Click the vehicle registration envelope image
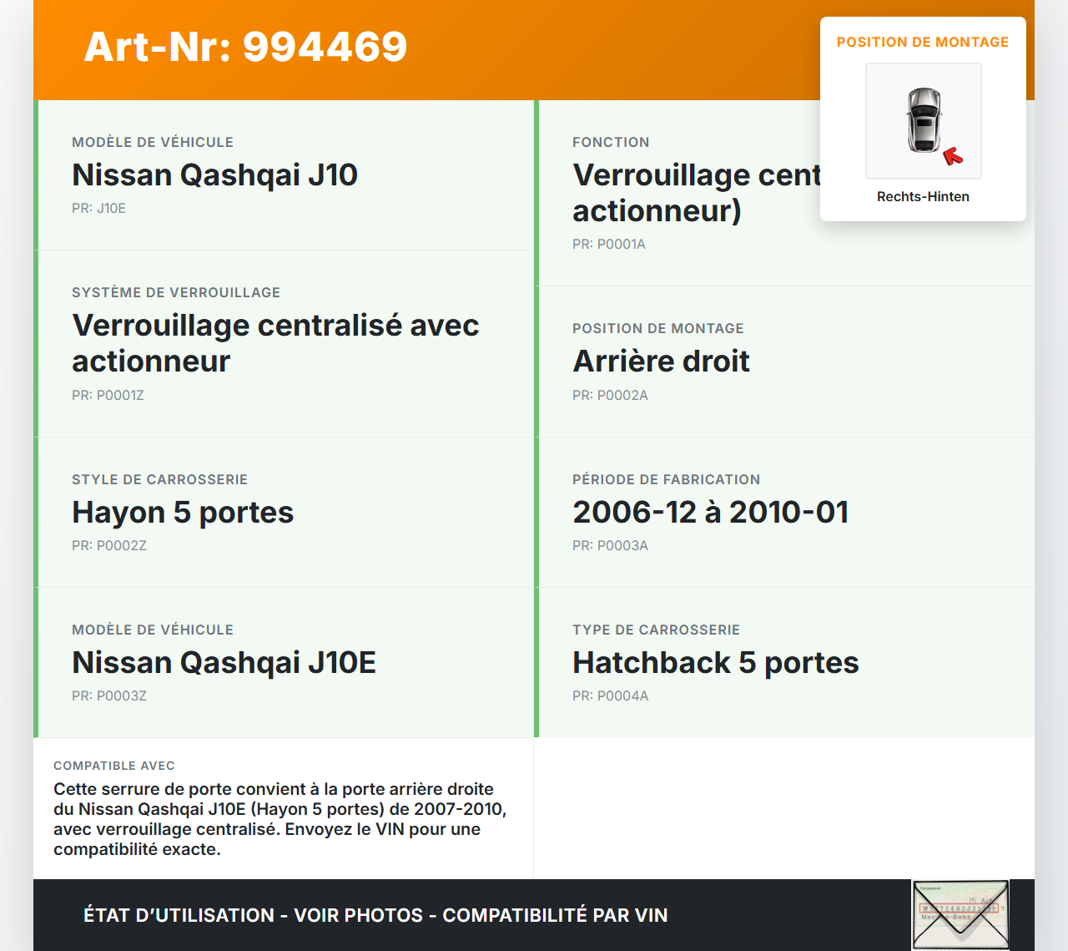 (x=960, y=914)
